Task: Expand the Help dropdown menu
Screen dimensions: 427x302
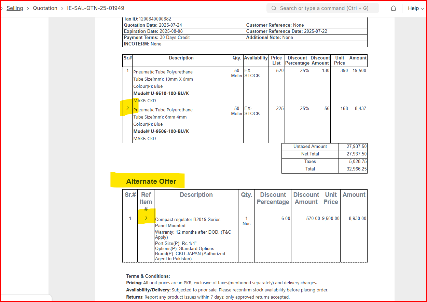Action: [x=416, y=9]
